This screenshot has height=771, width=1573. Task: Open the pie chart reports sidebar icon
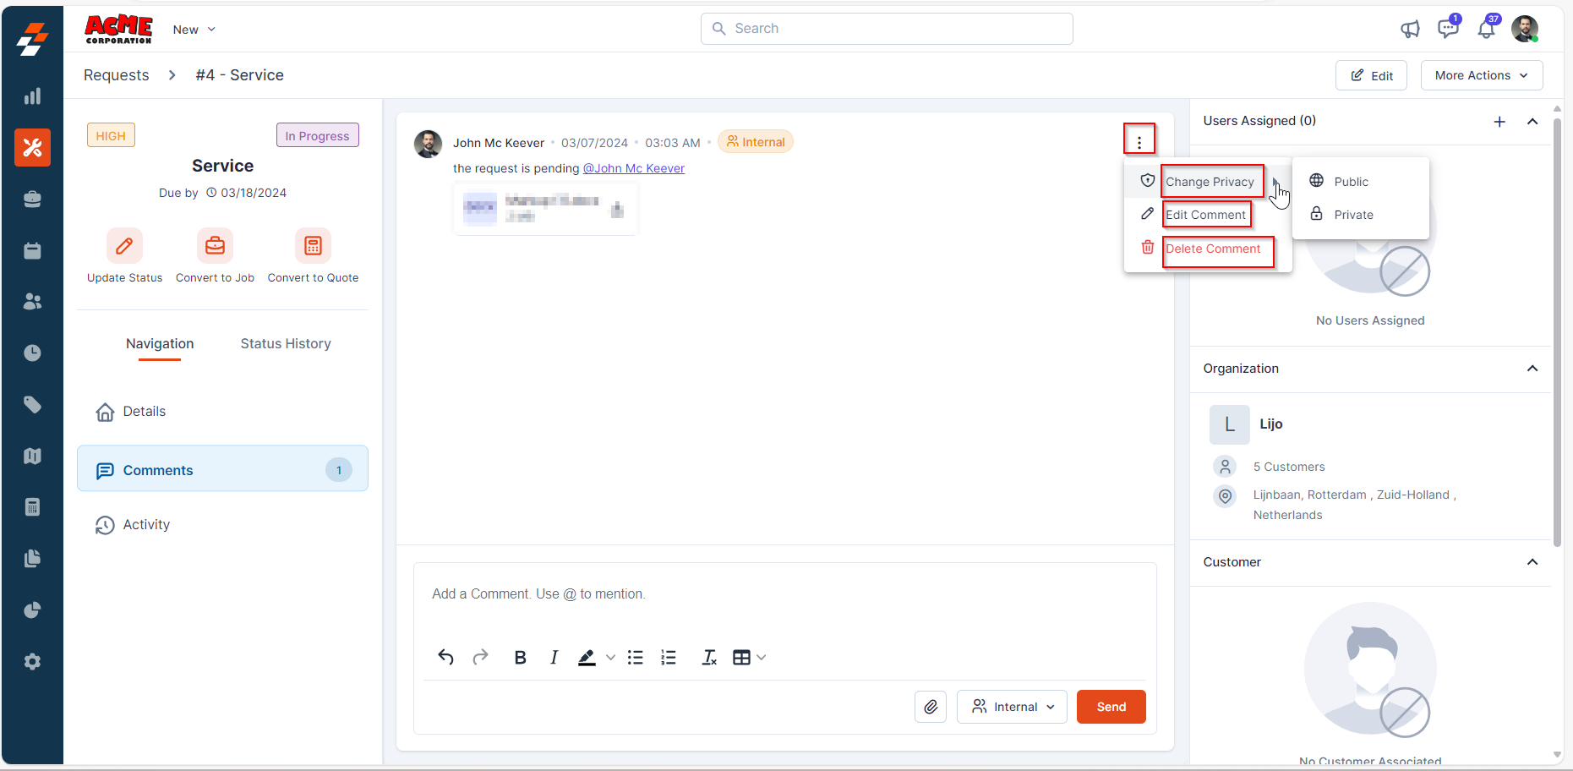[x=32, y=610]
